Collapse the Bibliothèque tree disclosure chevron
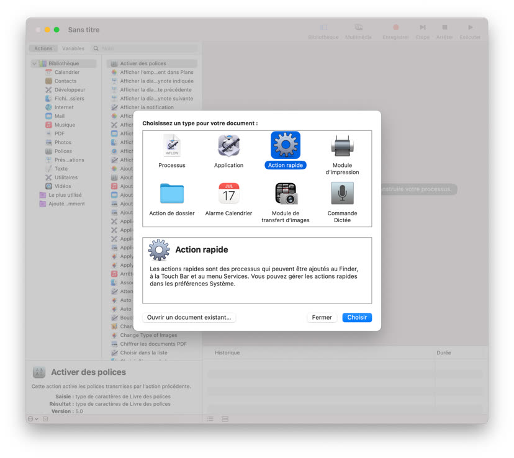Image resolution: width=514 pixels, height=458 pixels. (x=34, y=63)
